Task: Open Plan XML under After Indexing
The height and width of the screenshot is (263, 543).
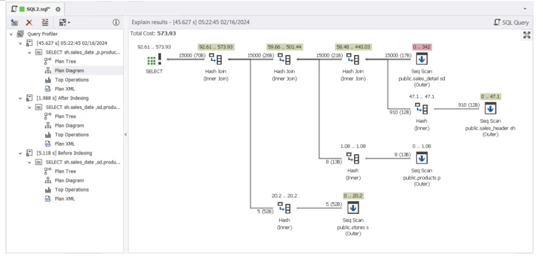Action: click(x=65, y=144)
